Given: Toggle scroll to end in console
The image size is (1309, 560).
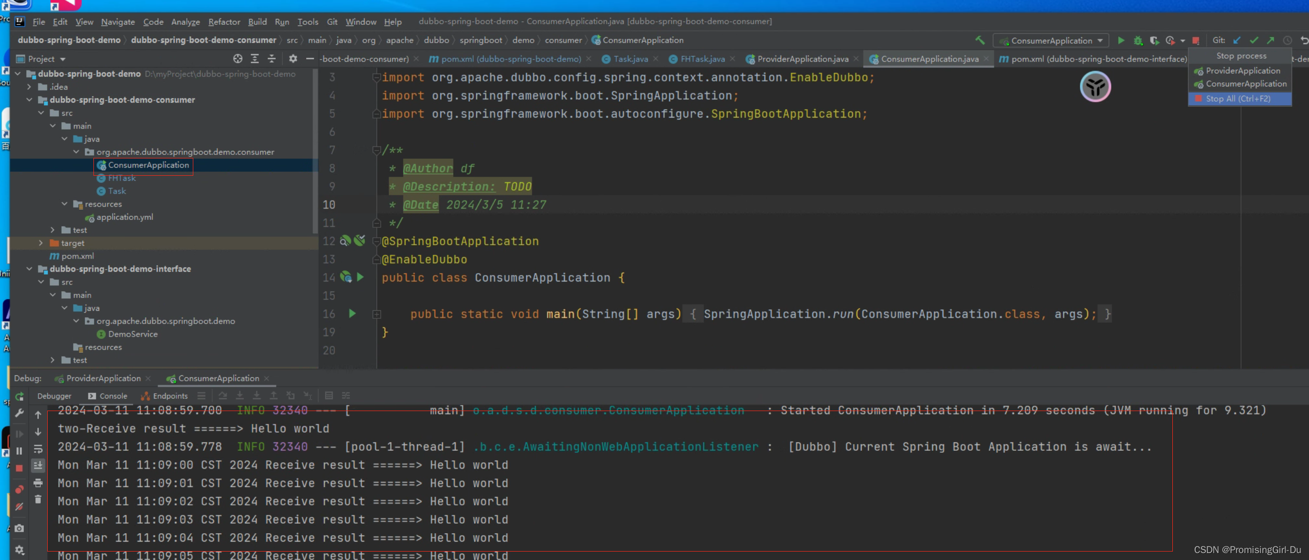Looking at the screenshot, I should 38,465.
